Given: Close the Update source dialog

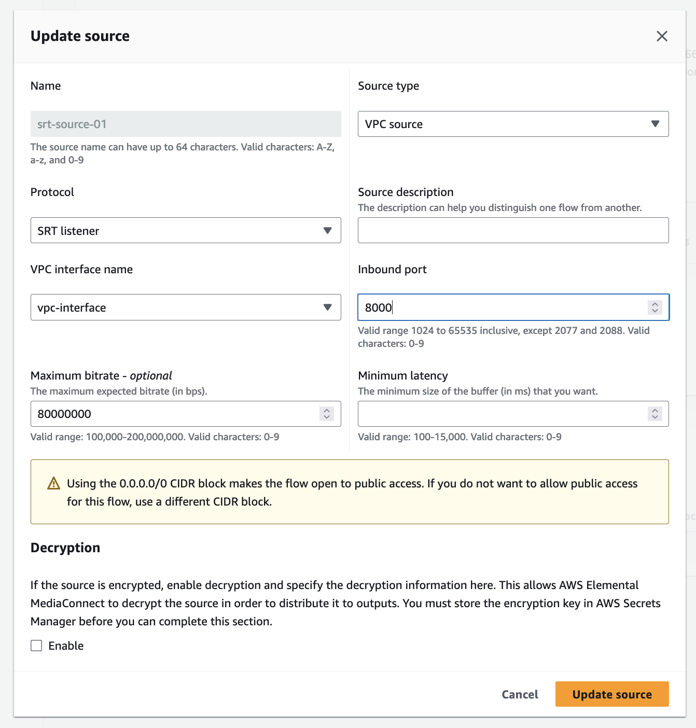Looking at the screenshot, I should click(x=662, y=36).
